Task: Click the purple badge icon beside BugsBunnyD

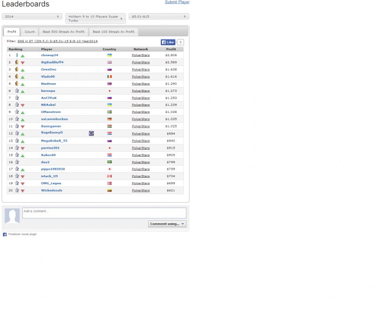Action: (91, 133)
